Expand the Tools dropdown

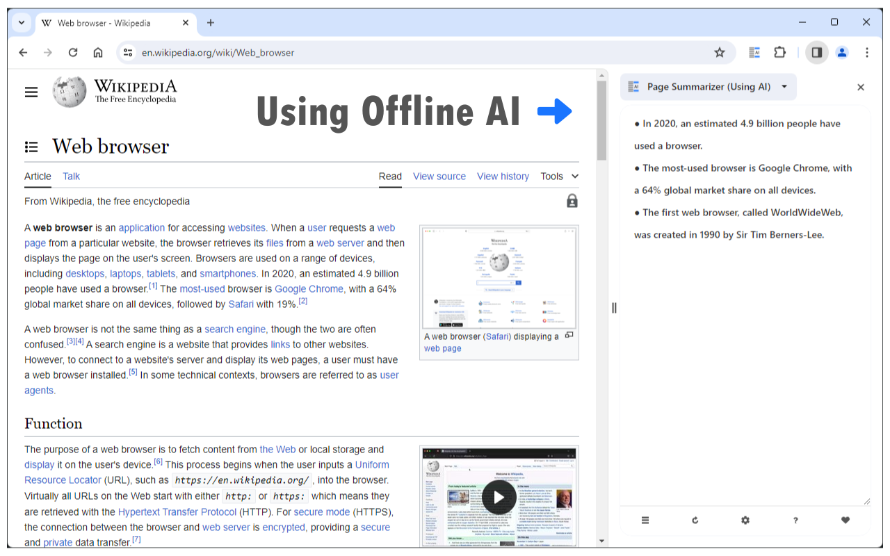[560, 176]
